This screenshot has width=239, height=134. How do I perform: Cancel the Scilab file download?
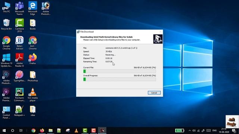click(154, 93)
